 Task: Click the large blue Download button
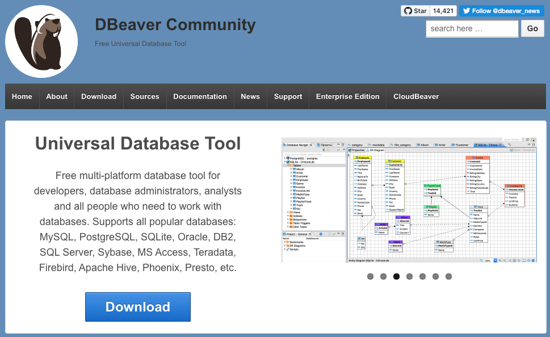(x=138, y=307)
